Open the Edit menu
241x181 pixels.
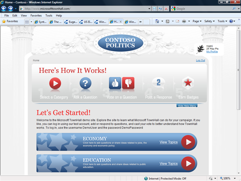[15, 16]
